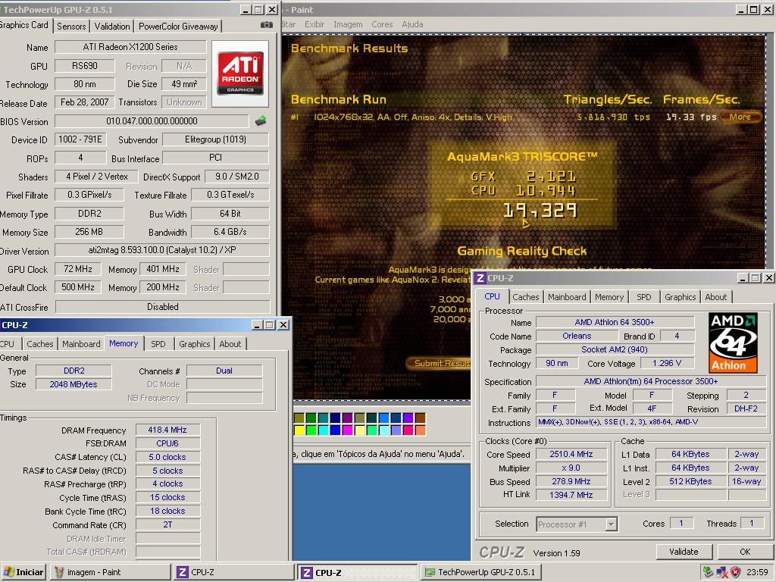Open About tab in front CPU-Z window
776x582 pixels.
(x=715, y=297)
